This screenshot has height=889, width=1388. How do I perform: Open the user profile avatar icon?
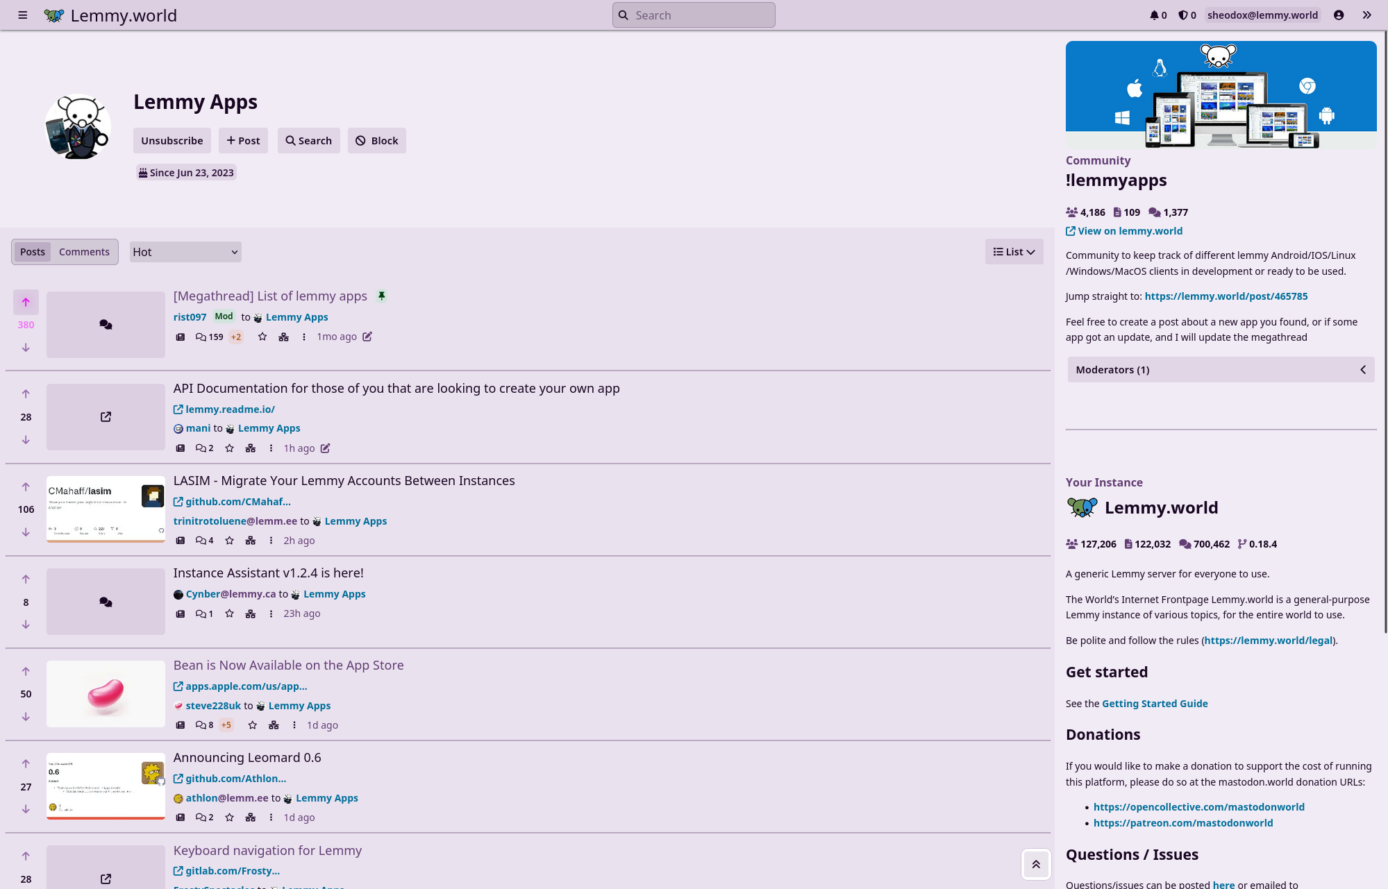(x=1339, y=15)
